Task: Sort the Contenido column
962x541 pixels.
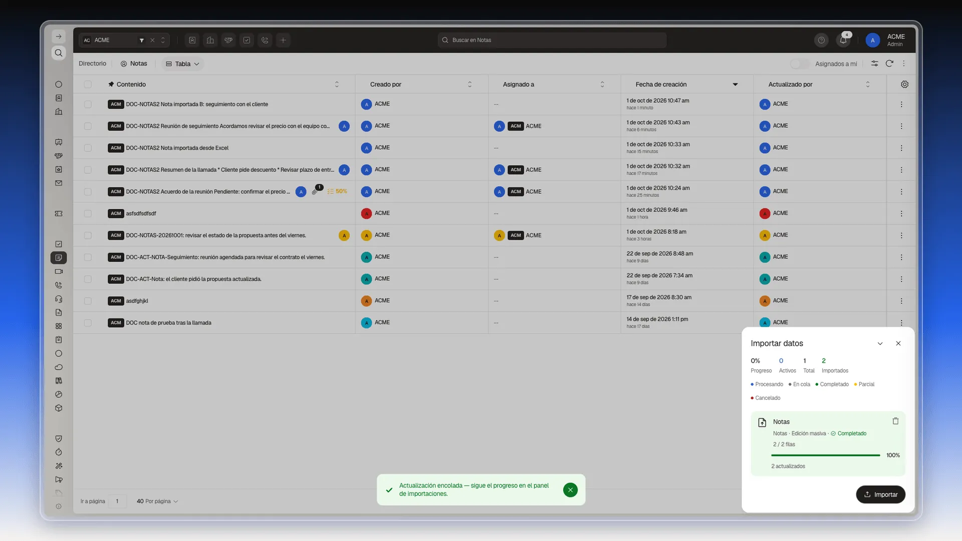Action: tap(337, 84)
